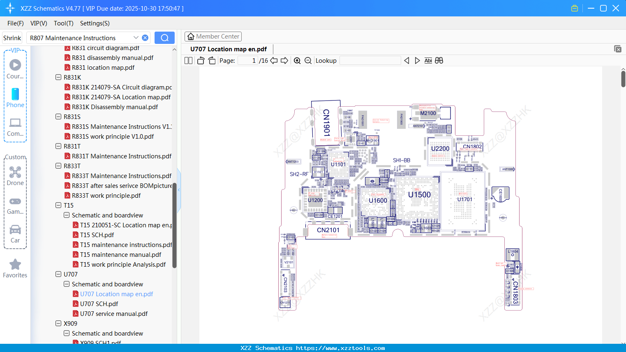The image size is (626, 352).
Task: Type a term in the Lookup field
Action: coord(370,60)
